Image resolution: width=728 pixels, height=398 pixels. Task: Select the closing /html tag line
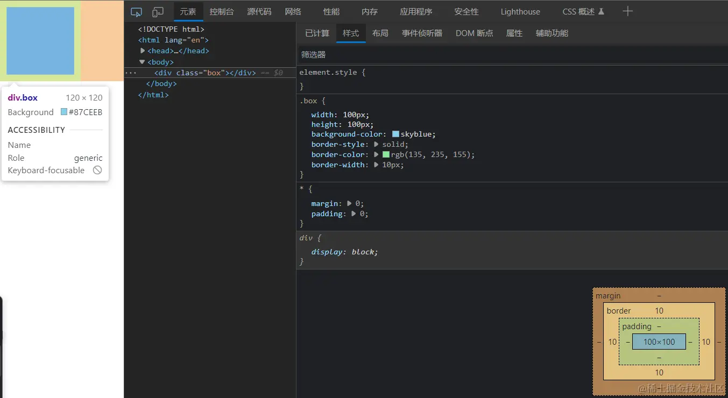tap(153, 95)
